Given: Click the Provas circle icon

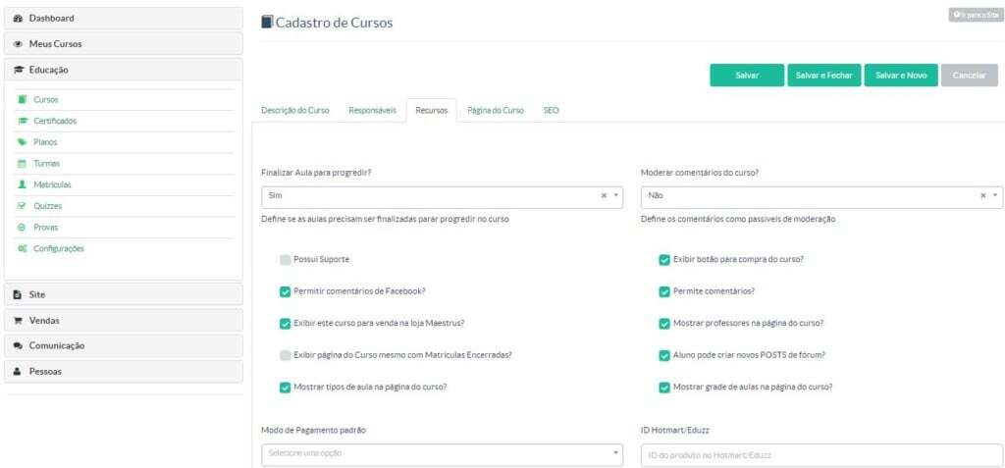Looking at the screenshot, I should [x=23, y=228].
